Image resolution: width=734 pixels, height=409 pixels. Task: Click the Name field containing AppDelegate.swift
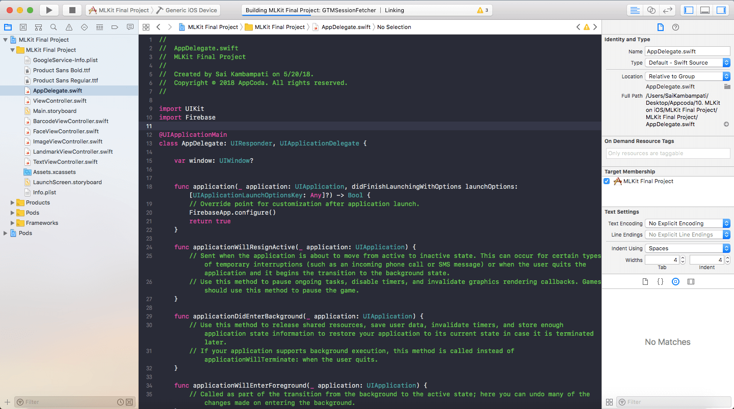[687, 51]
